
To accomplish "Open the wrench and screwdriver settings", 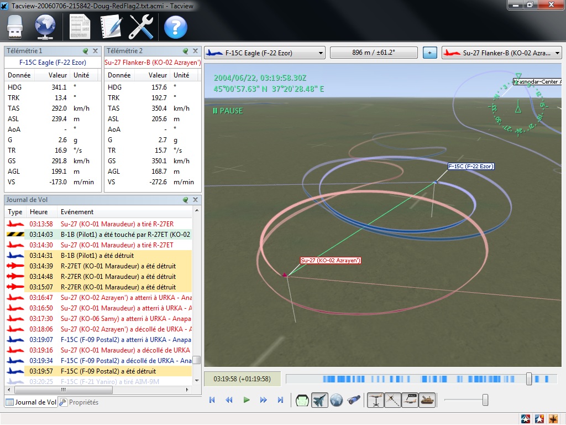I will coord(141,27).
